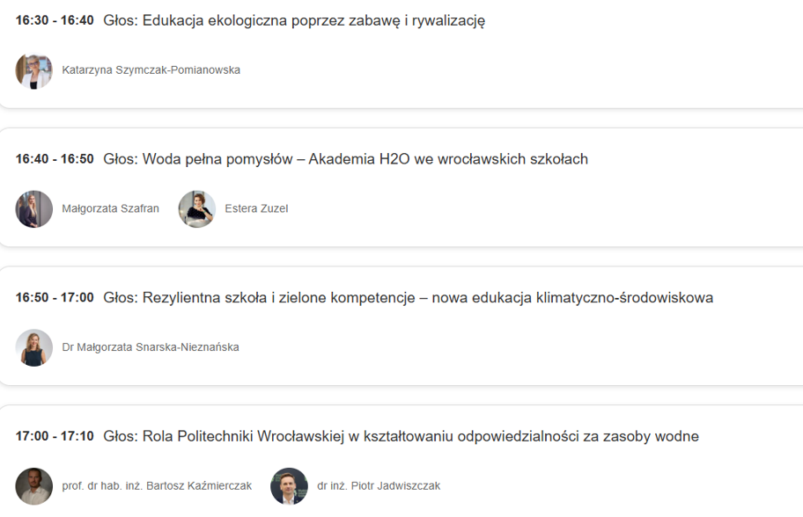The height and width of the screenshot is (517, 803).
Task: Open session Rezylientna szkoła i zielone kompetencje
Action: 408,298
